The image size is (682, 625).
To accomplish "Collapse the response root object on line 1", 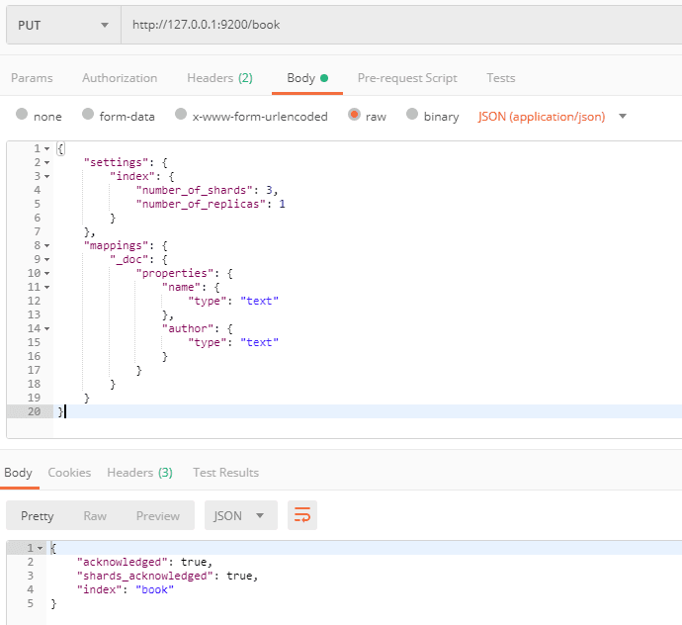I will pos(40,549).
